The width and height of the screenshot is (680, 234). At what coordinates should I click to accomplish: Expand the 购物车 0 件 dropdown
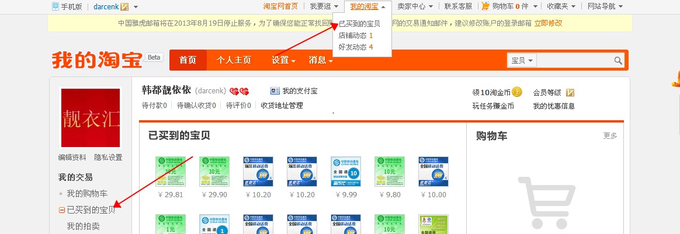pyautogui.click(x=515, y=6)
